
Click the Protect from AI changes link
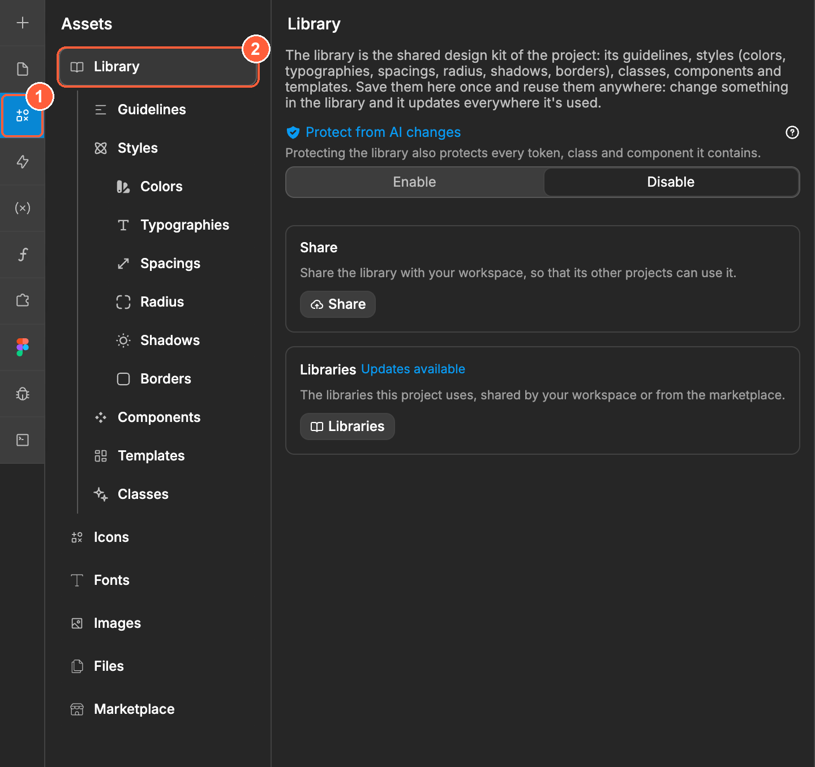(x=383, y=132)
